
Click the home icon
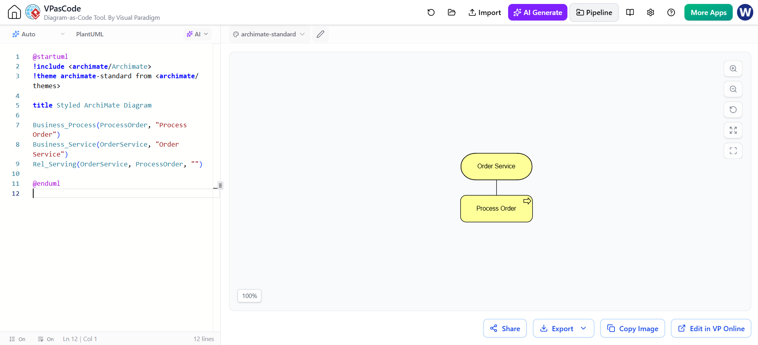coord(14,12)
